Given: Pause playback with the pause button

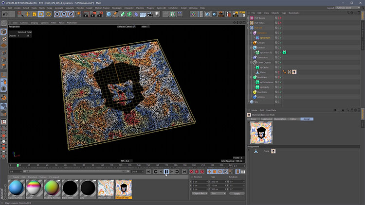Looking at the screenshot, I should pyautogui.click(x=166, y=171).
